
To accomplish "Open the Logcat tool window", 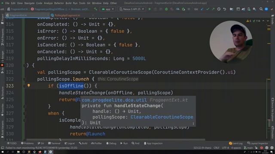I will (x=70, y=143).
